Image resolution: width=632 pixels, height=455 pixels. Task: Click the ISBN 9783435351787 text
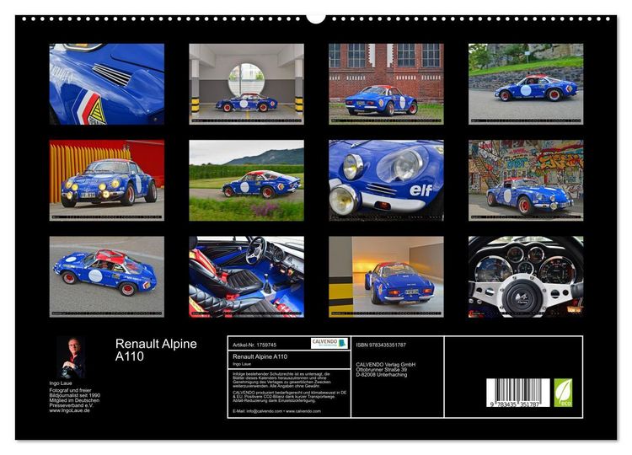tap(381, 345)
